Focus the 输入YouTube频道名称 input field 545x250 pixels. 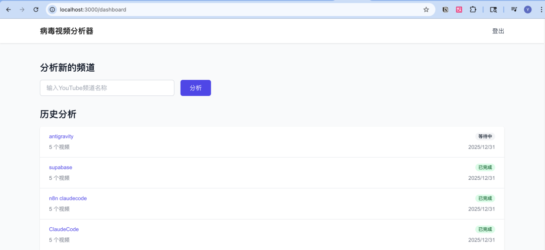(x=107, y=88)
